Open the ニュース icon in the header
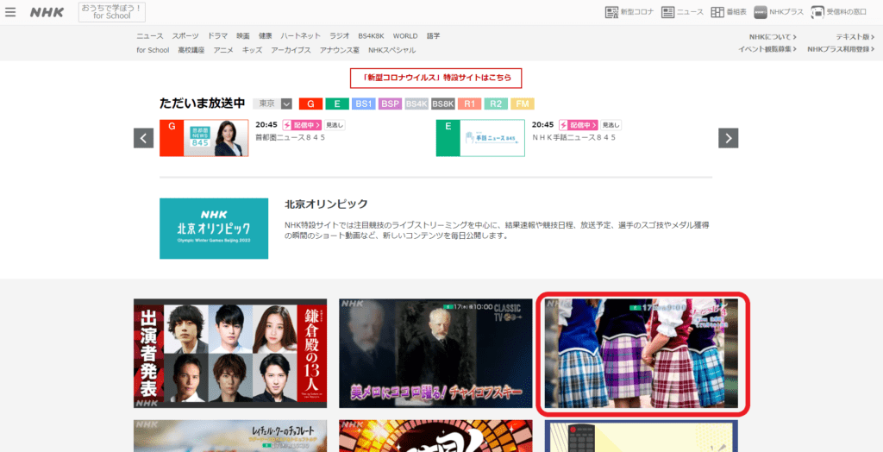Screen dimensions: 883x452 [x=680, y=12]
